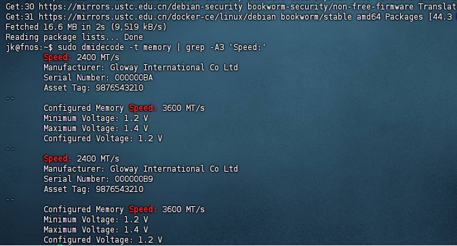
Task: Click the first Minimum Voltage: 1.2 V line
Action: pyautogui.click(x=96, y=118)
